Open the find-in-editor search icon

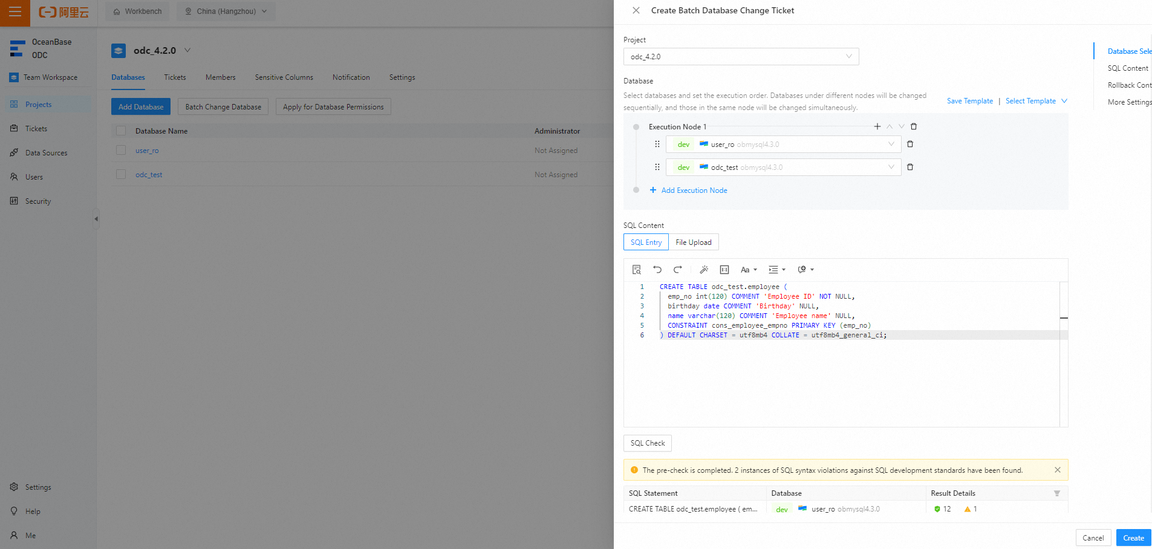(636, 269)
